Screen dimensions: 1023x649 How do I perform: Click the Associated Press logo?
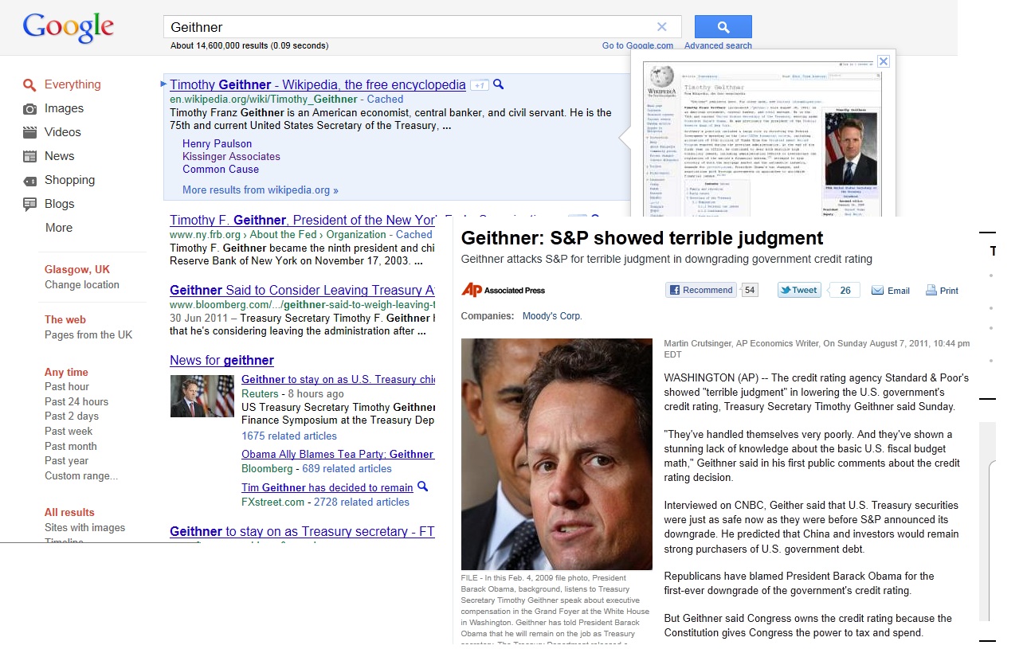tap(504, 291)
